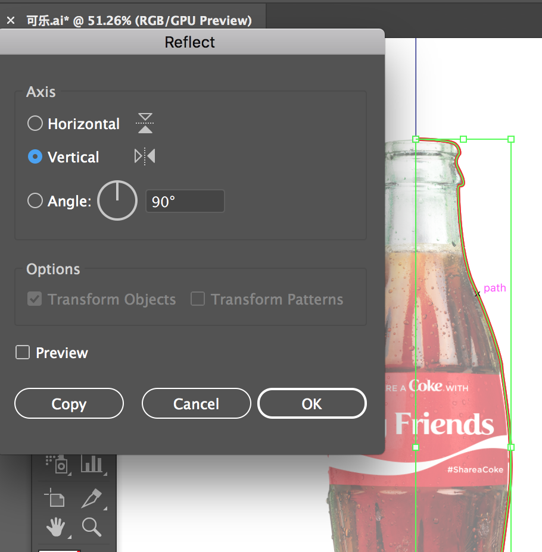This screenshot has width=542, height=552.
Task: Select the Vertical axis radio button
Action: coord(35,157)
